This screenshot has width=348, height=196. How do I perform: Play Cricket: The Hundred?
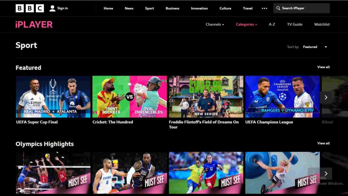tap(129, 96)
